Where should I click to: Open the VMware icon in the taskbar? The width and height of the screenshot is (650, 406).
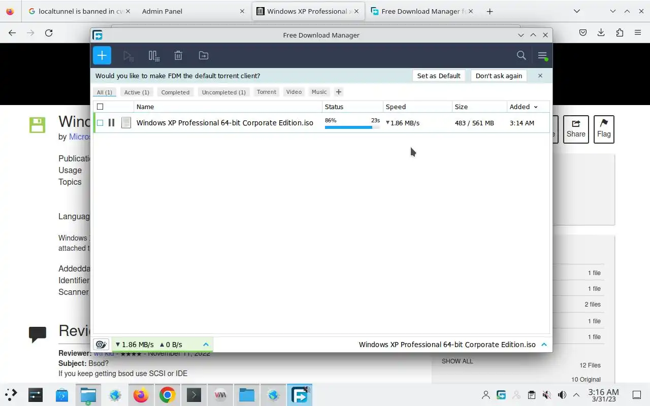[x=220, y=394]
